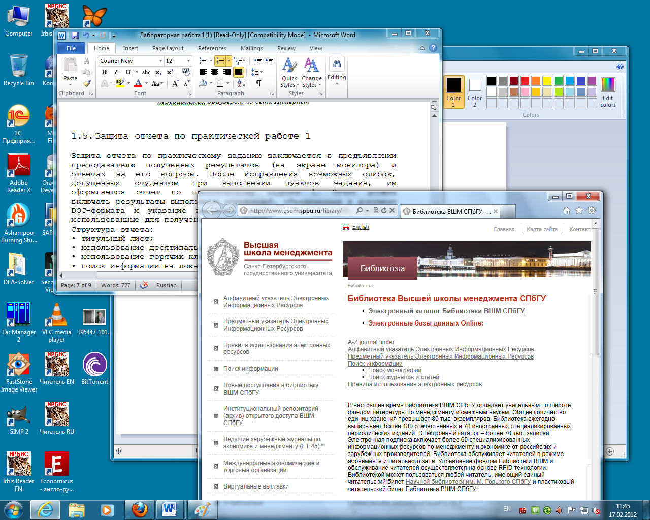This screenshot has width=650, height=520.
Task: Toggle Justify alignment in Word
Action: pyautogui.click(x=239, y=72)
